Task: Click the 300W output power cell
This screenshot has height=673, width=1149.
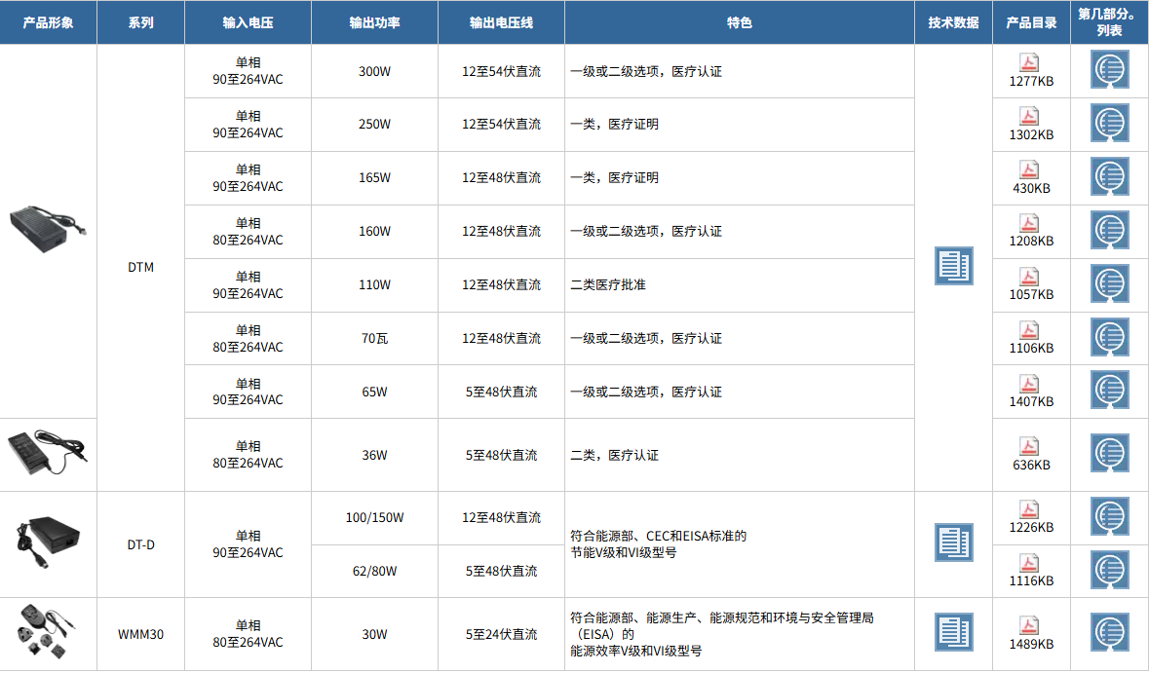Action: [374, 71]
